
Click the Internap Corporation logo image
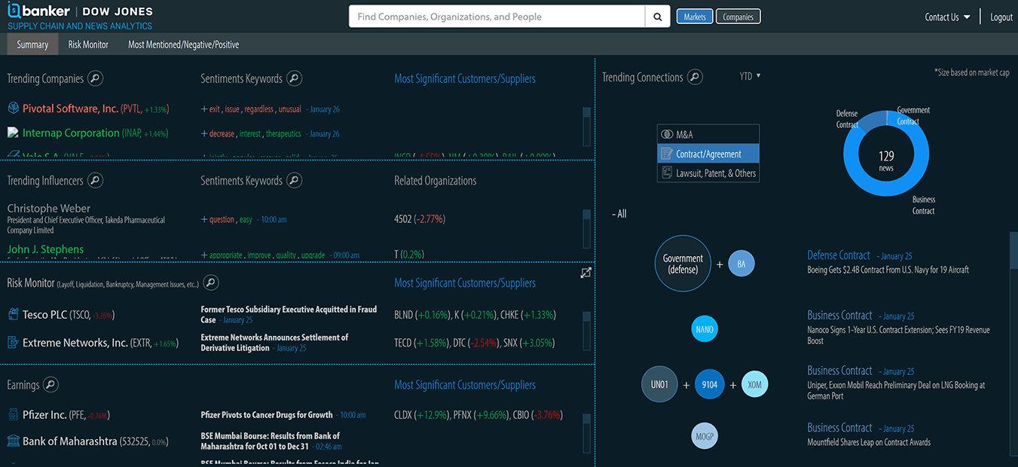[13, 133]
